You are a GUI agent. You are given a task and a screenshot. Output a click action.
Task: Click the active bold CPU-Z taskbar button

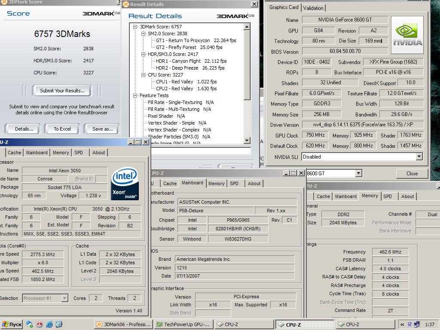coord(304,324)
